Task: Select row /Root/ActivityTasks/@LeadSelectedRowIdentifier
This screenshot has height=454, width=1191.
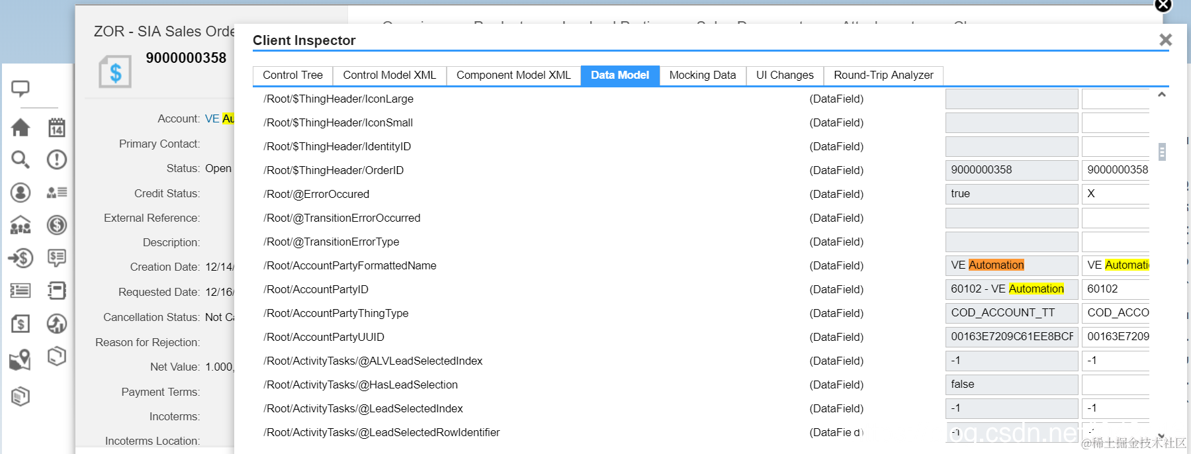Action: [382, 432]
